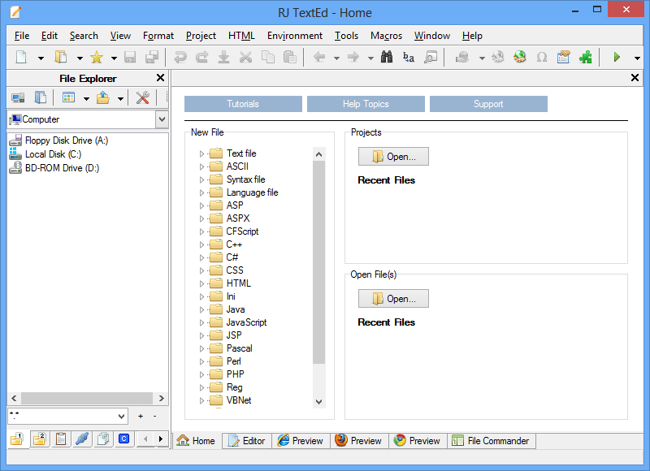Select Floppy Disk Drive (A:) entry
Screen dimensions: 650x471
pyautogui.click(x=67, y=140)
